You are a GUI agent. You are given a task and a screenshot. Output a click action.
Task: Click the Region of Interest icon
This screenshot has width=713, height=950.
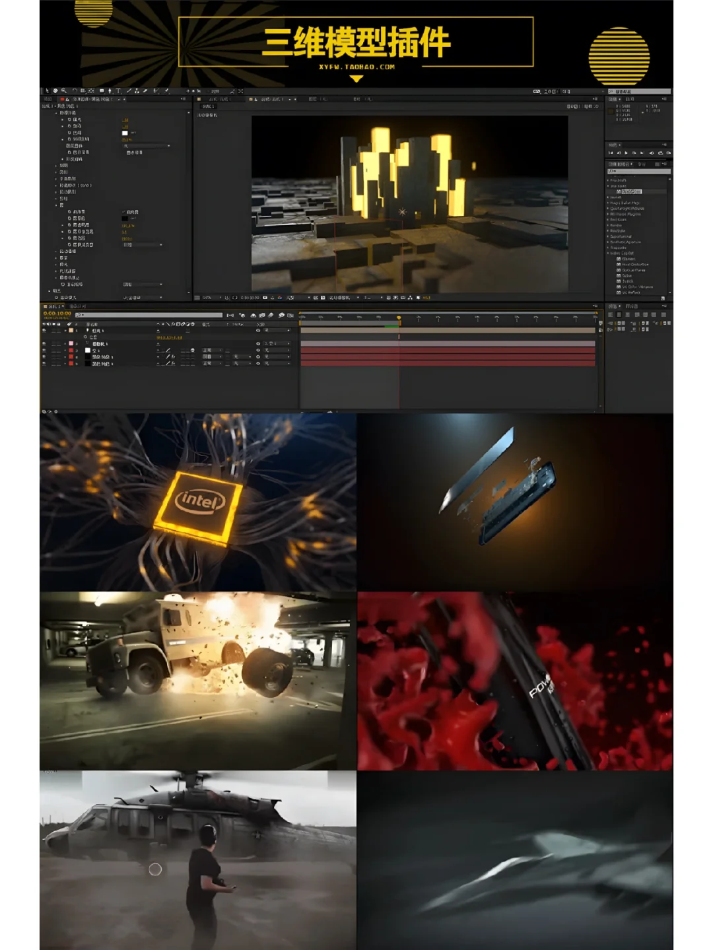(316, 298)
